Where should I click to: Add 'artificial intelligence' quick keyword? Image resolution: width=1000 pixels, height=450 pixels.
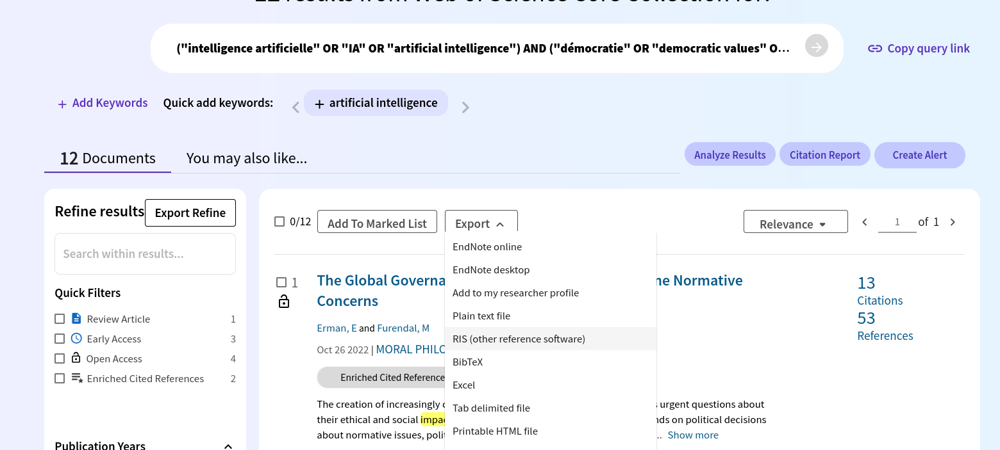click(x=376, y=103)
